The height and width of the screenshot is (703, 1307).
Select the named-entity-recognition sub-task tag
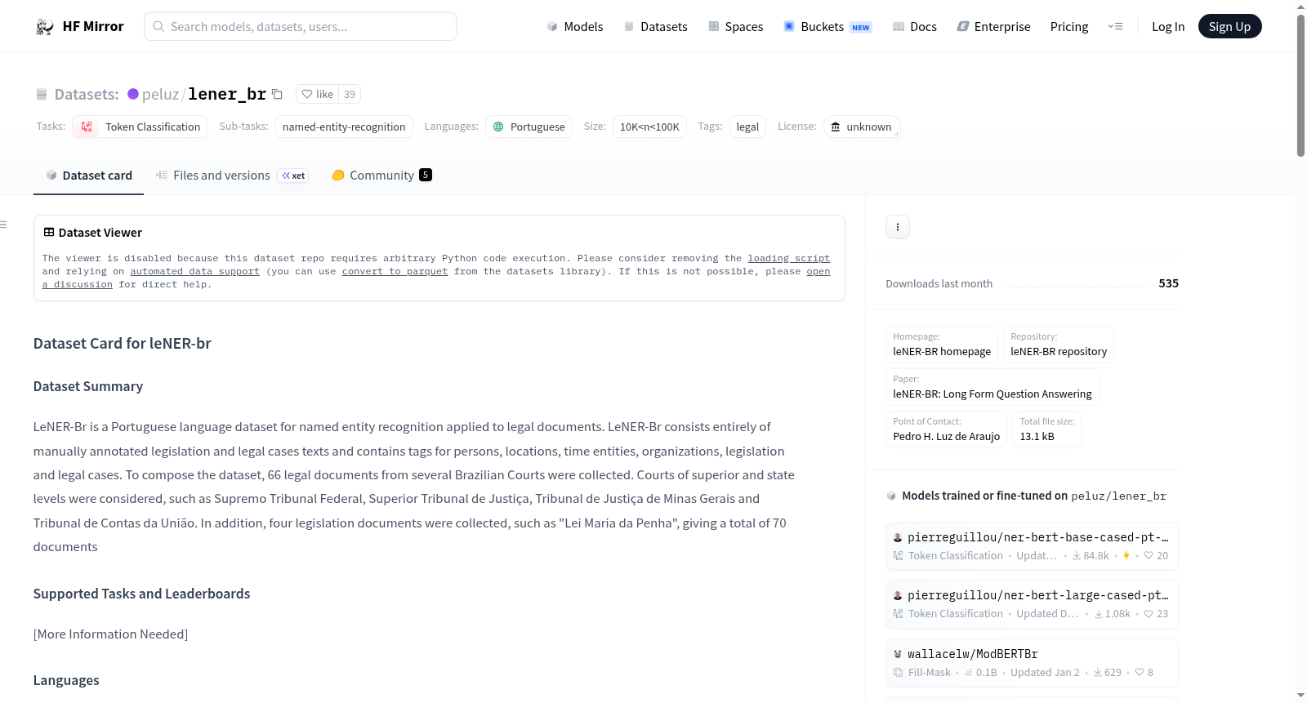coord(344,127)
